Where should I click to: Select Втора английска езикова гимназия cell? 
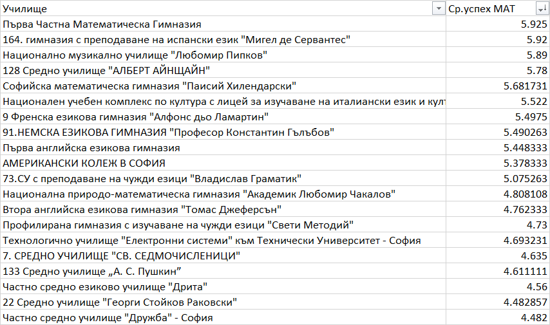click(x=142, y=210)
